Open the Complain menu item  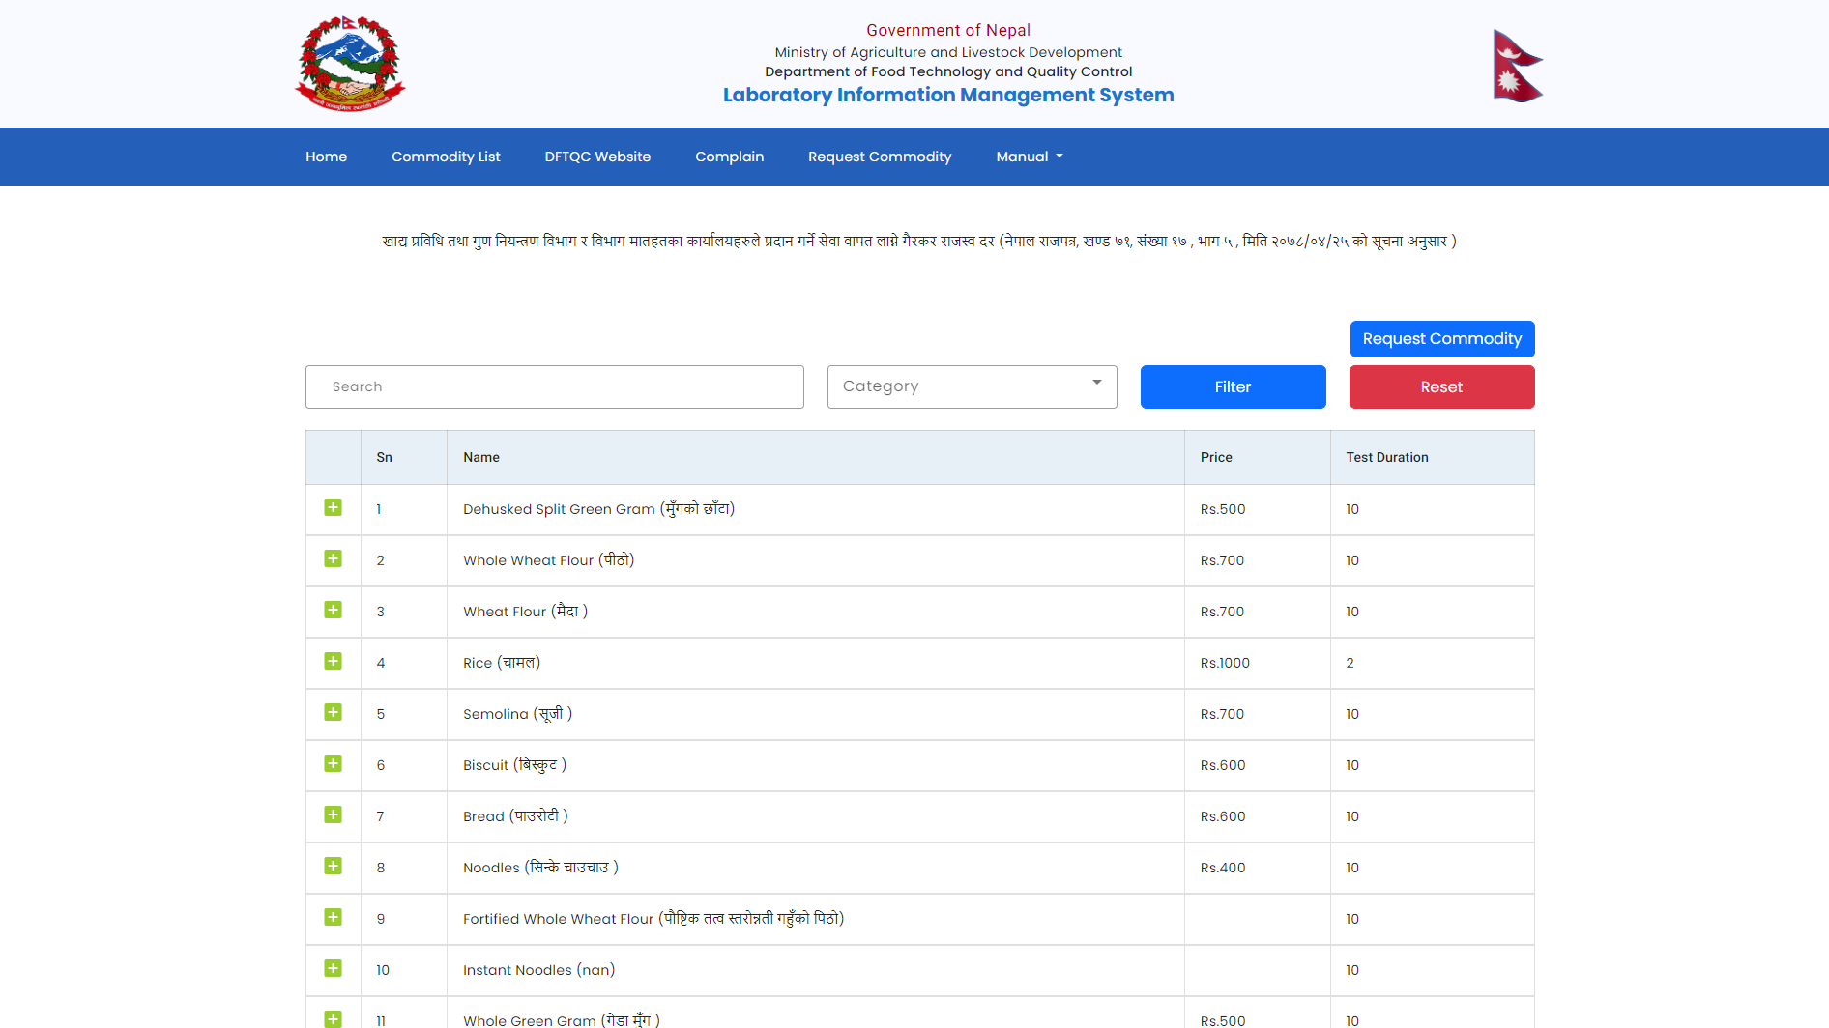(729, 157)
